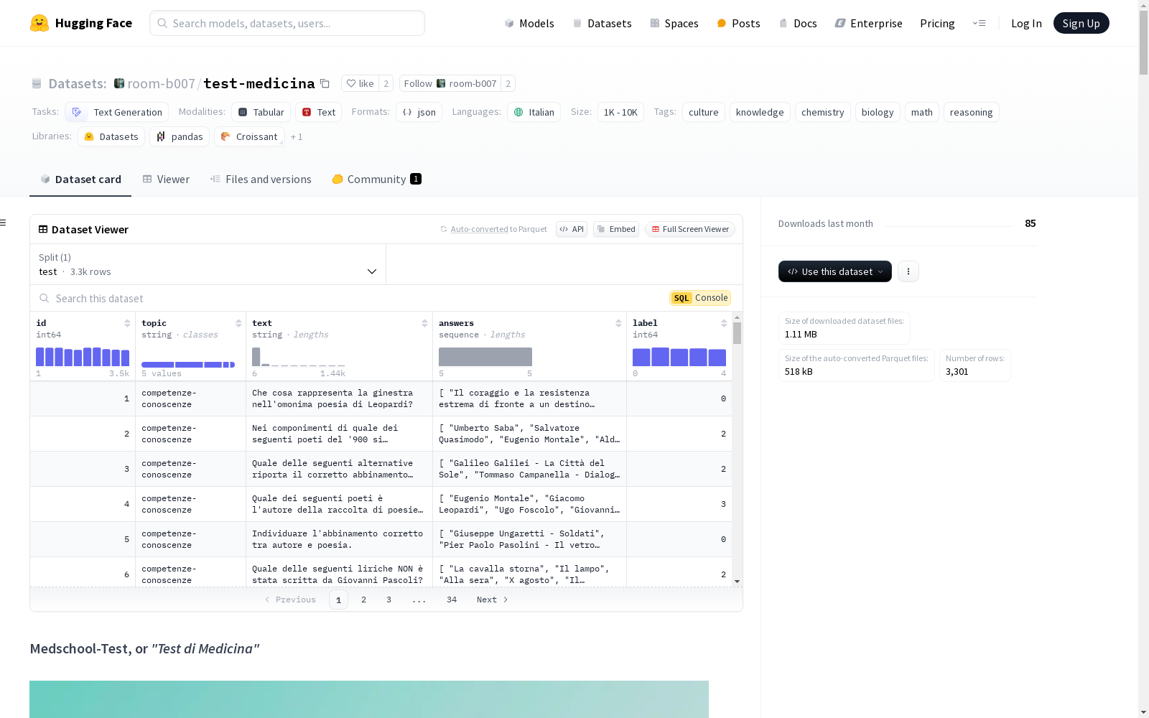Sort the topic column
This screenshot has height=718, width=1149.
[238, 323]
